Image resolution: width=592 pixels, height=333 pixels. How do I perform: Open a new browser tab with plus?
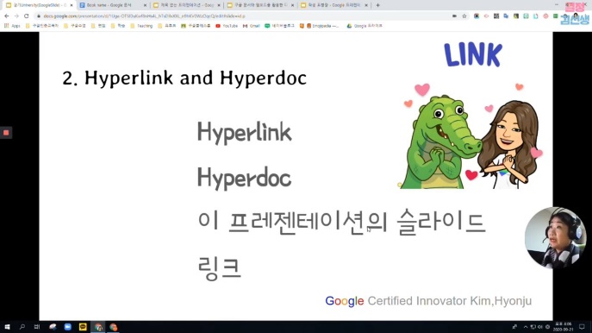pos(378,5)
